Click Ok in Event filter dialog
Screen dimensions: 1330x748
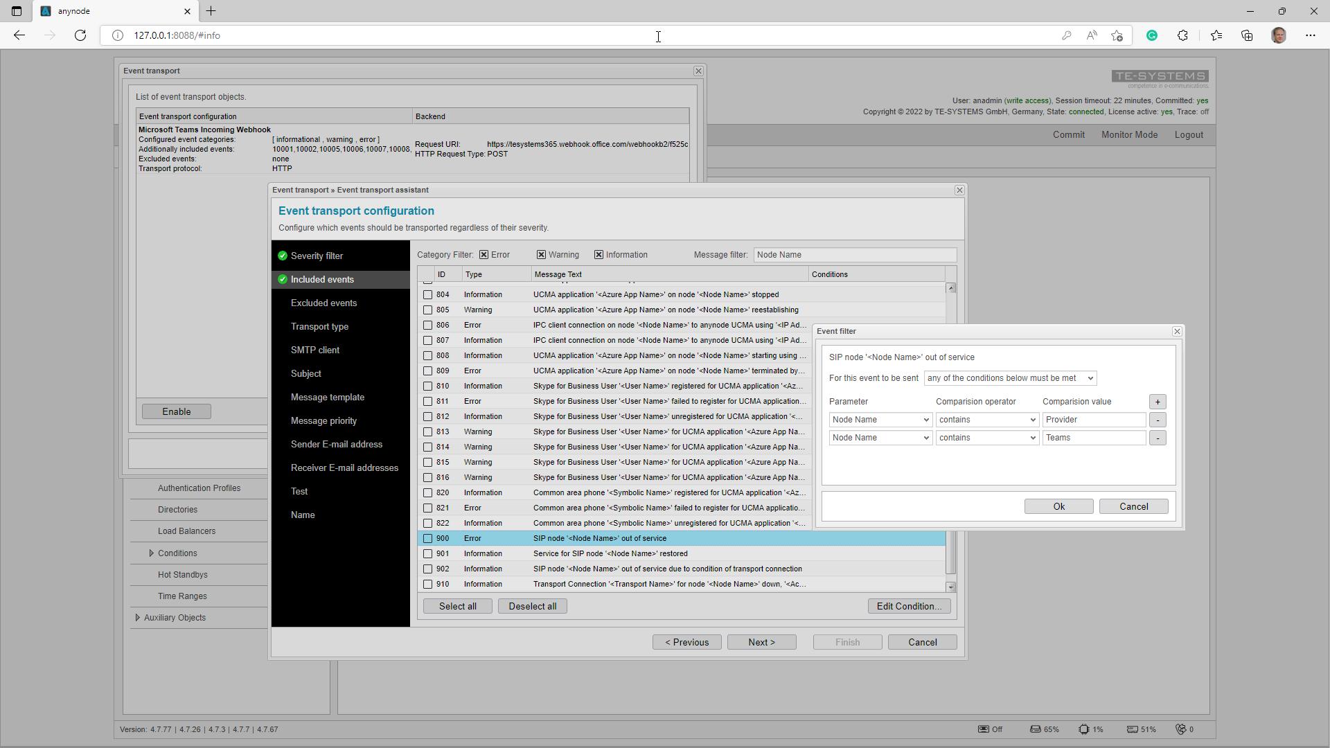point(1058,506)
